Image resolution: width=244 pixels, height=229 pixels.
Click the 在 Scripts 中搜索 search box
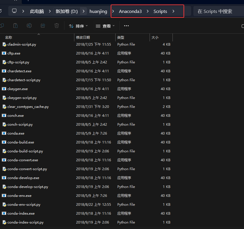[219, 11]
